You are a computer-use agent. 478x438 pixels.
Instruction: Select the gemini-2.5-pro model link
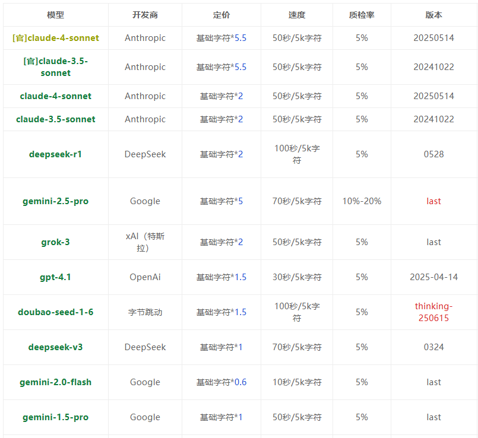pos(56,201)
